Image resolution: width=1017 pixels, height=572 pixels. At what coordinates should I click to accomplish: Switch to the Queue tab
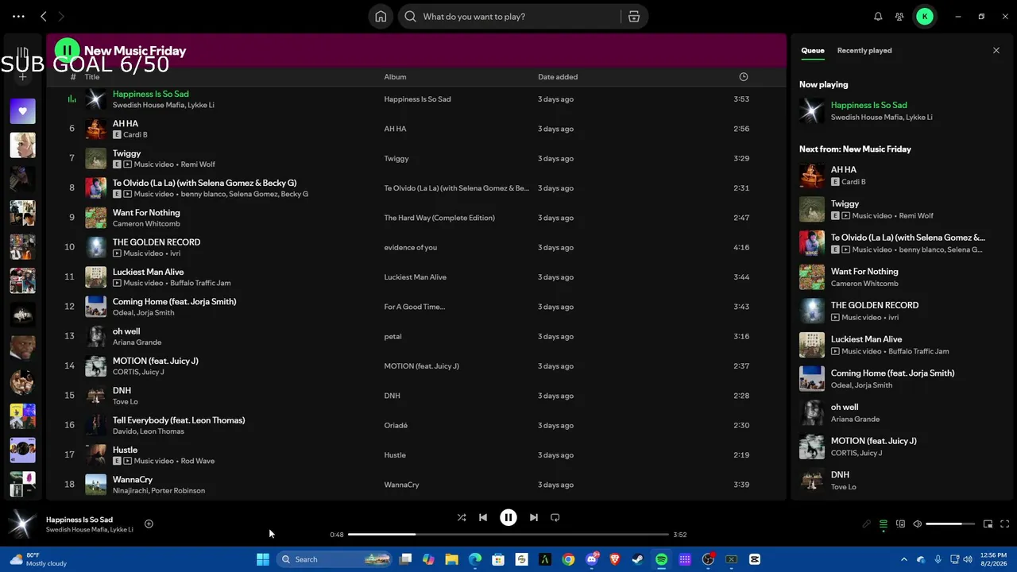coord(813,51)
